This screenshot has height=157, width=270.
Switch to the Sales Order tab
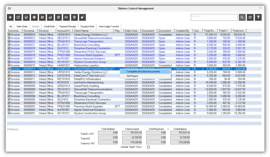(x=22, y=26)
